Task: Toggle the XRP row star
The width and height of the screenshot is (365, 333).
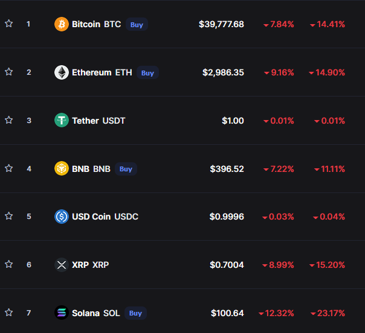Action: (9, 264)
